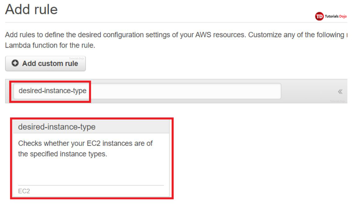Viewport: 358px width, 209px height.
Task: Click the empty right end of the search box
Action: pyautogui.click(x=248, y=91)
